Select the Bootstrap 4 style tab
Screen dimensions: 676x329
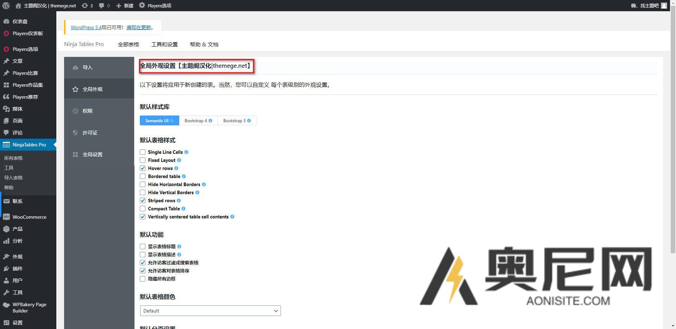pos(198,120)
